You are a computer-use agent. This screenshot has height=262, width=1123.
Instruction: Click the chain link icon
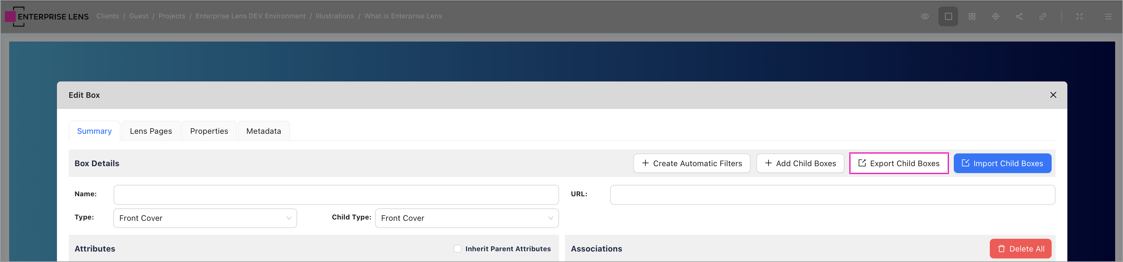tap(1042, 17)
